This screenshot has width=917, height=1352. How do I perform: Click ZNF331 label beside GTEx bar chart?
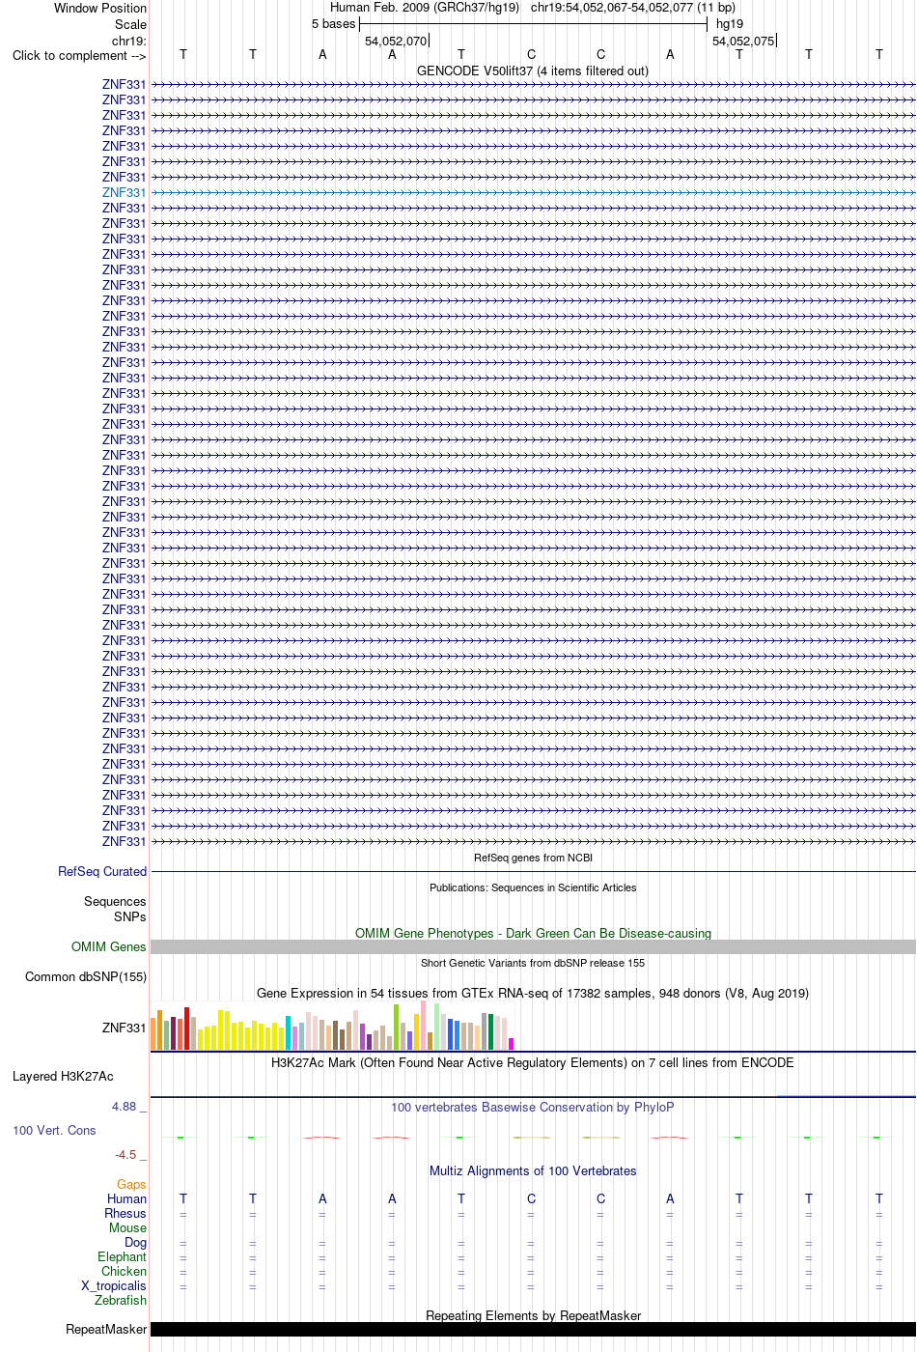tap(125, 1028)
